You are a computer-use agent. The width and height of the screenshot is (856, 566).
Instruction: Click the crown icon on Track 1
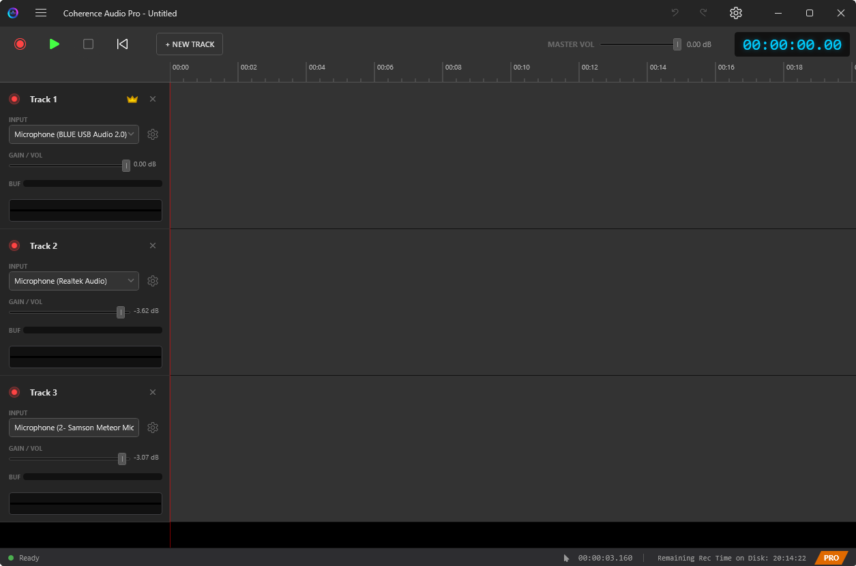pyautogui.click(x=132, y=99)
